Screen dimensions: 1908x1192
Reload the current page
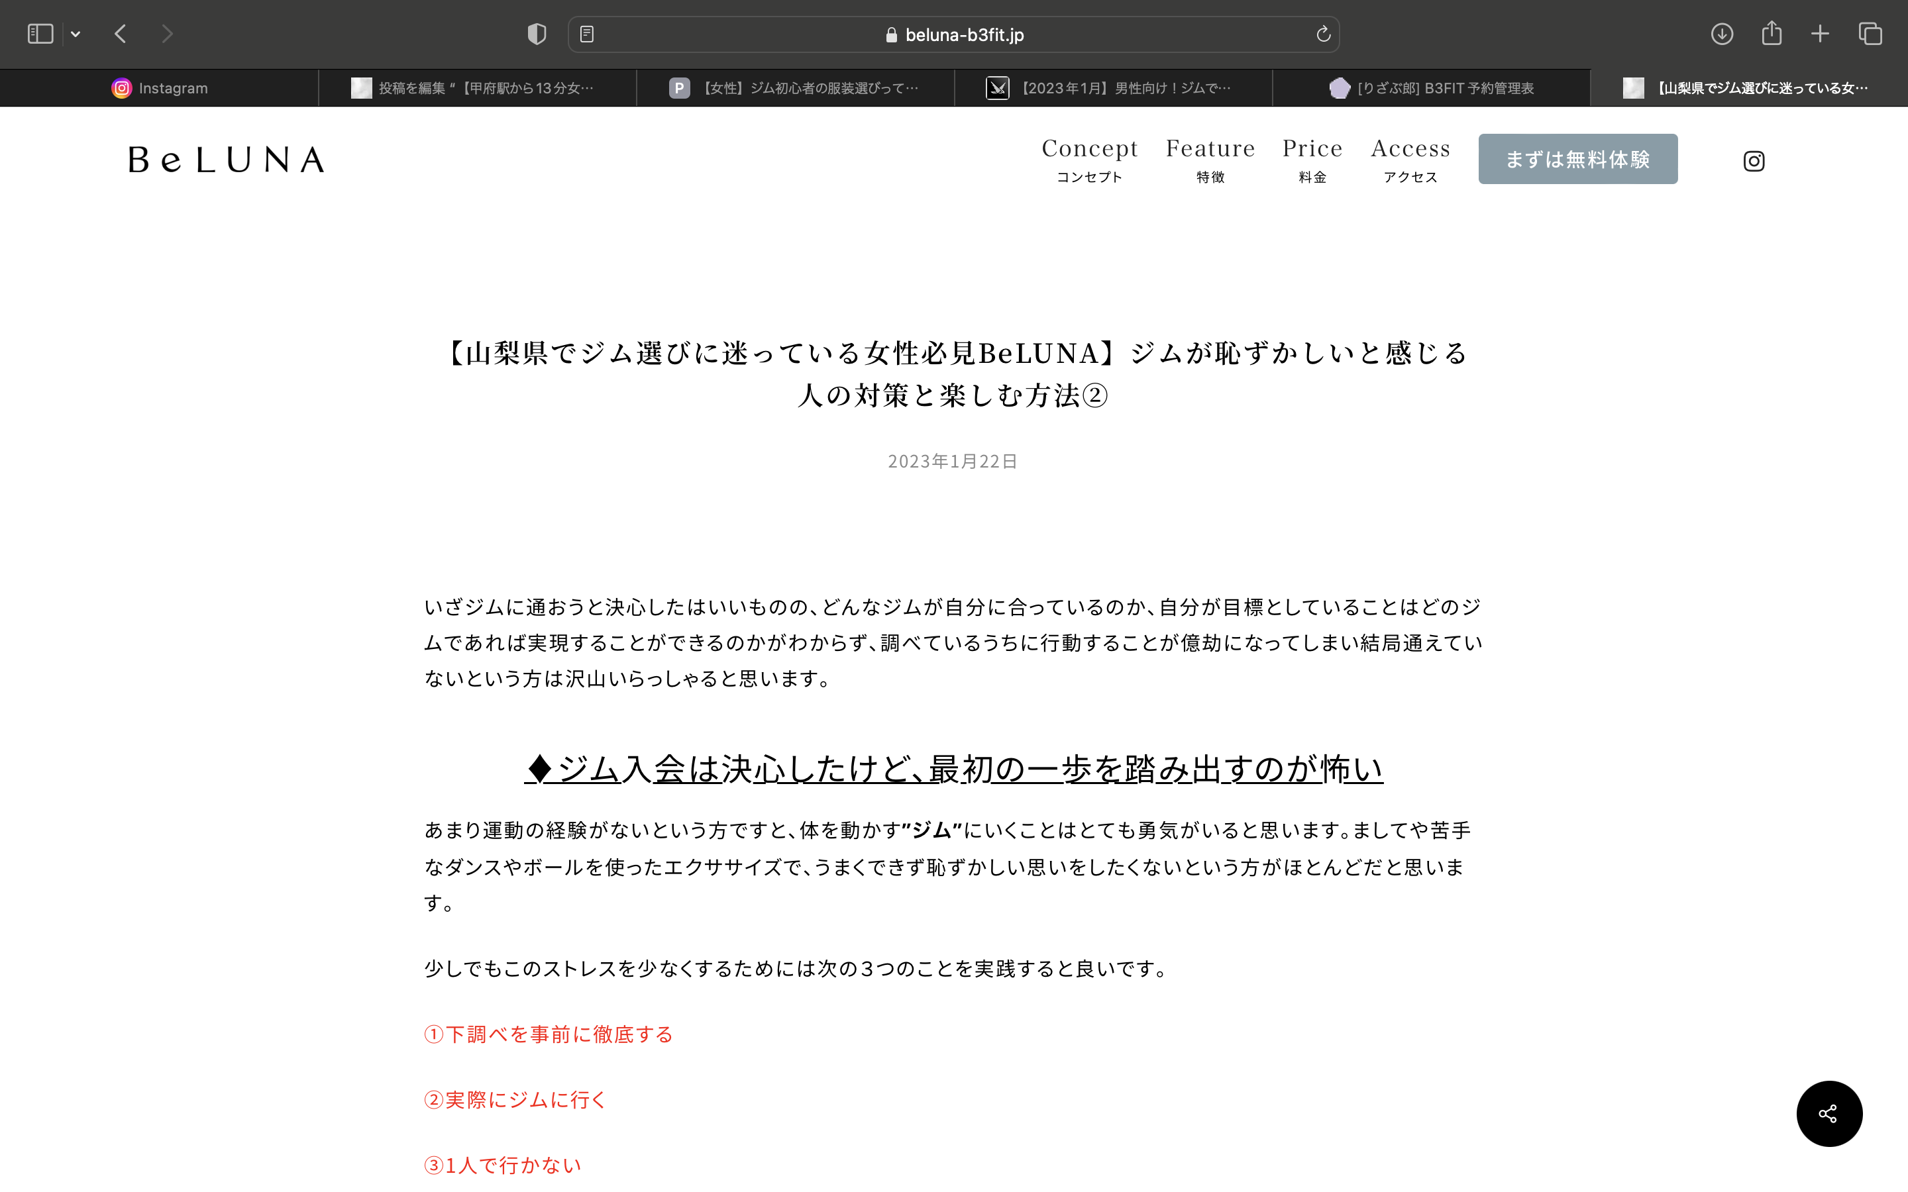[x=1323, y=34]
